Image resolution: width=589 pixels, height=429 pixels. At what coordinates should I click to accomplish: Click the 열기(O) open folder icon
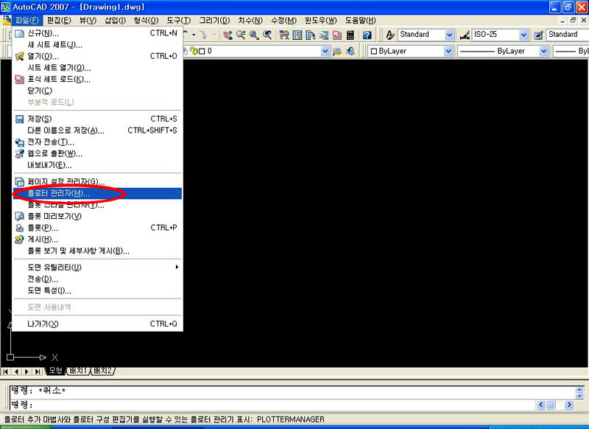pyautogui.click(x=20, y=57)
